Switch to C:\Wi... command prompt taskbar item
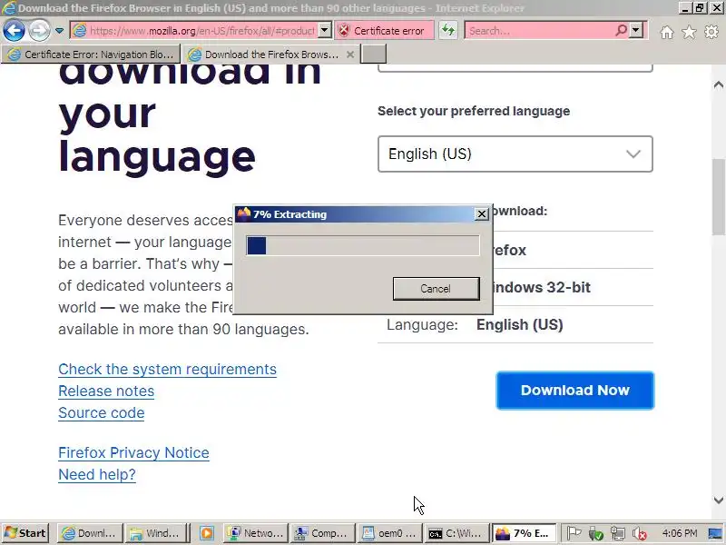726x545 pixels. (x=457, y=533)
